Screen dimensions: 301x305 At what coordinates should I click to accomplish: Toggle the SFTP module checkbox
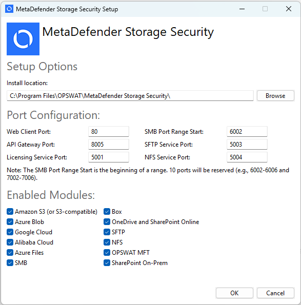click(x=107, y=232)
